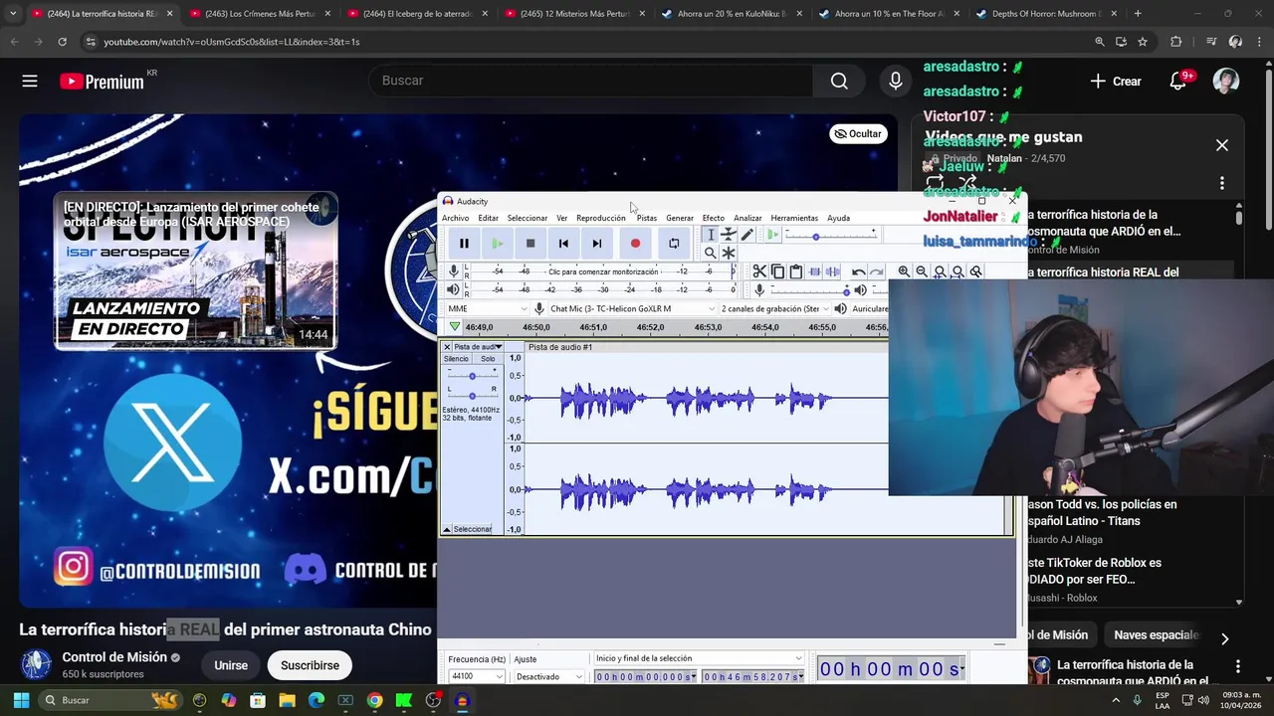
Task: Open the Efecto menu
Action: [714, 218]
